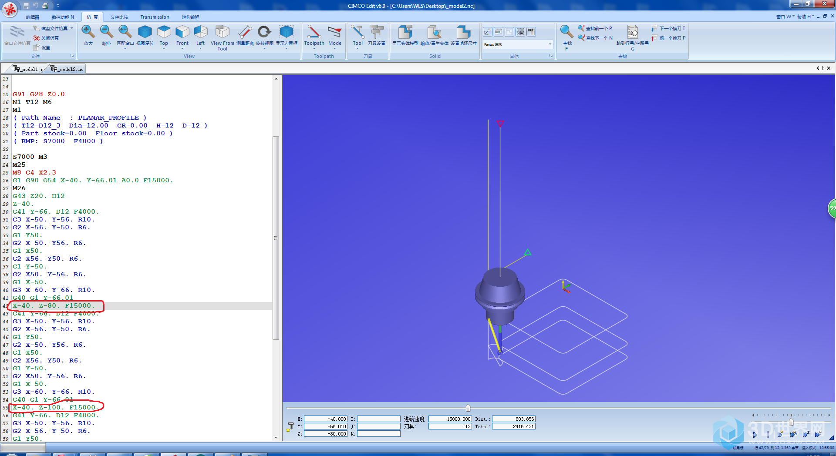
Task: Open the Transmission ribbon tab
Action: (155, 17)
